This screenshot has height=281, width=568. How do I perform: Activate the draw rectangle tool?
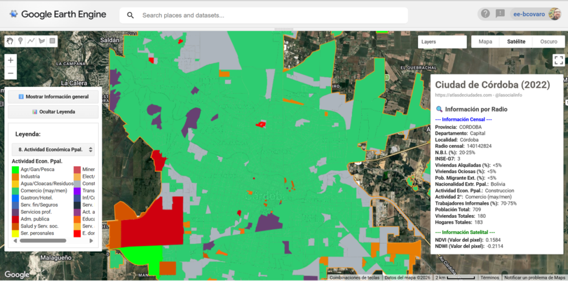(52, 41)
